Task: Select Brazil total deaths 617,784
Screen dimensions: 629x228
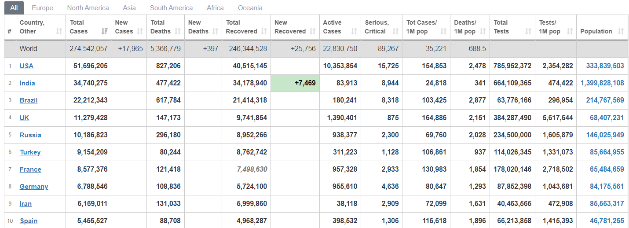Action: pyautogui.click(x=168, y=100)
